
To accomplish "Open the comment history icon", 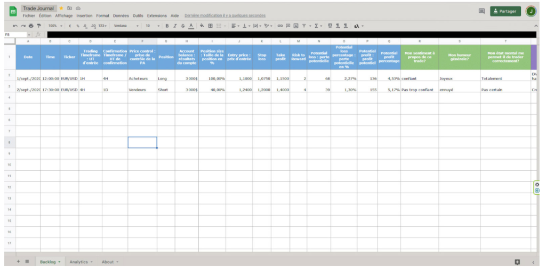I will click(481, 11).
